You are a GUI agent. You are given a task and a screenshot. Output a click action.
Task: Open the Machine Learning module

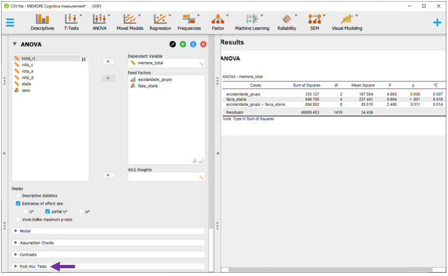tap(252, 22)
